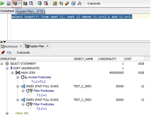163x122 pixels.
Task: Click the Run Script icon
Action: coord(8,4)
